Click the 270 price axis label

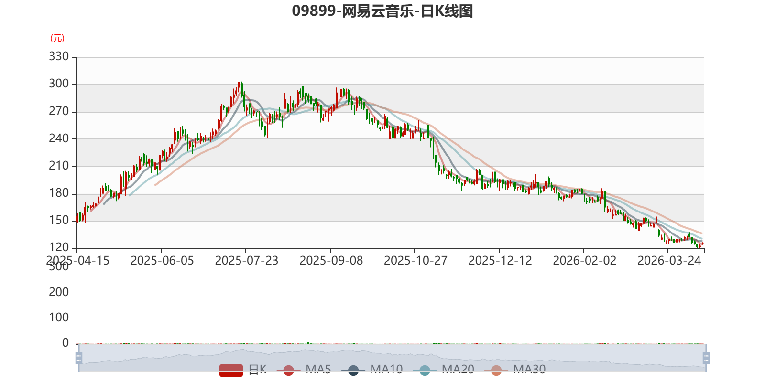click(59, 111)
